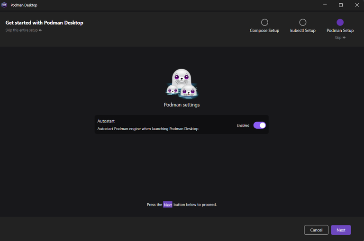The image size is (364, 241).
Task: Click the Next button to proceed
Action: [x=341, y=230]
